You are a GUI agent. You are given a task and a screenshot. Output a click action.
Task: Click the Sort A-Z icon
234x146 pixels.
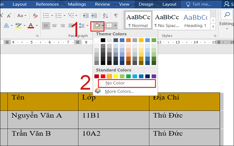pos(106,15)
